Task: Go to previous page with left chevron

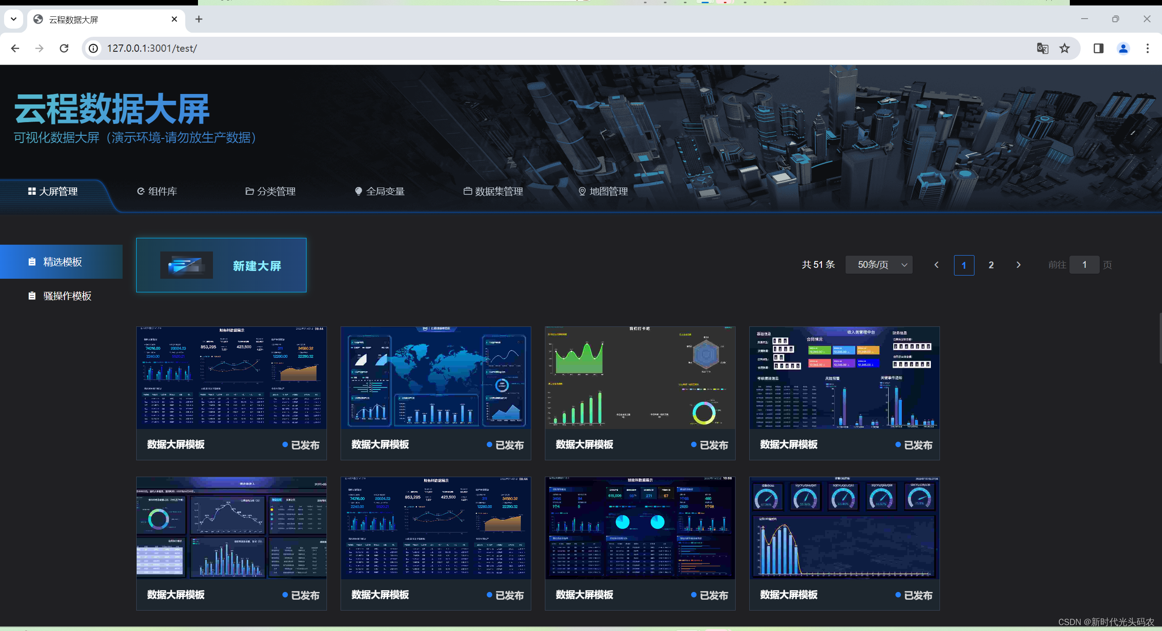Action: 936,265
